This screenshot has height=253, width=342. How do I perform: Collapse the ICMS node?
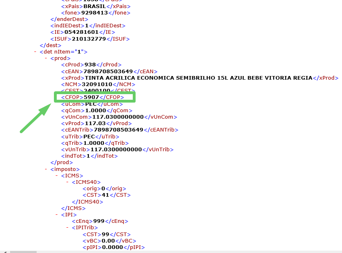tap(56, 176)
